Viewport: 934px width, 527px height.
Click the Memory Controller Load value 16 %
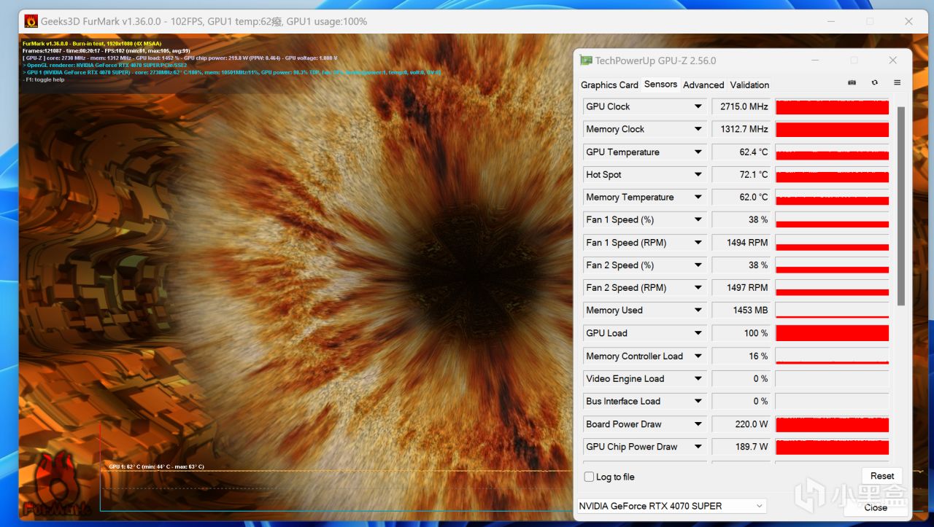(741, 356)
